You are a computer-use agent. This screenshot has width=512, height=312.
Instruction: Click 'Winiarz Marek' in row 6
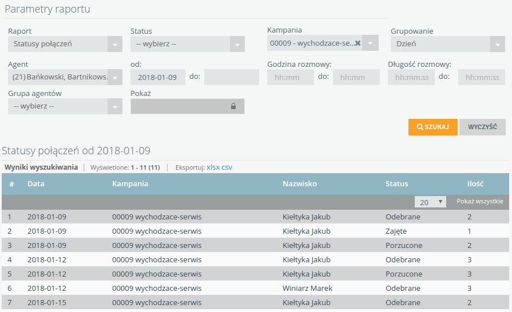click(x=307, y=288)
